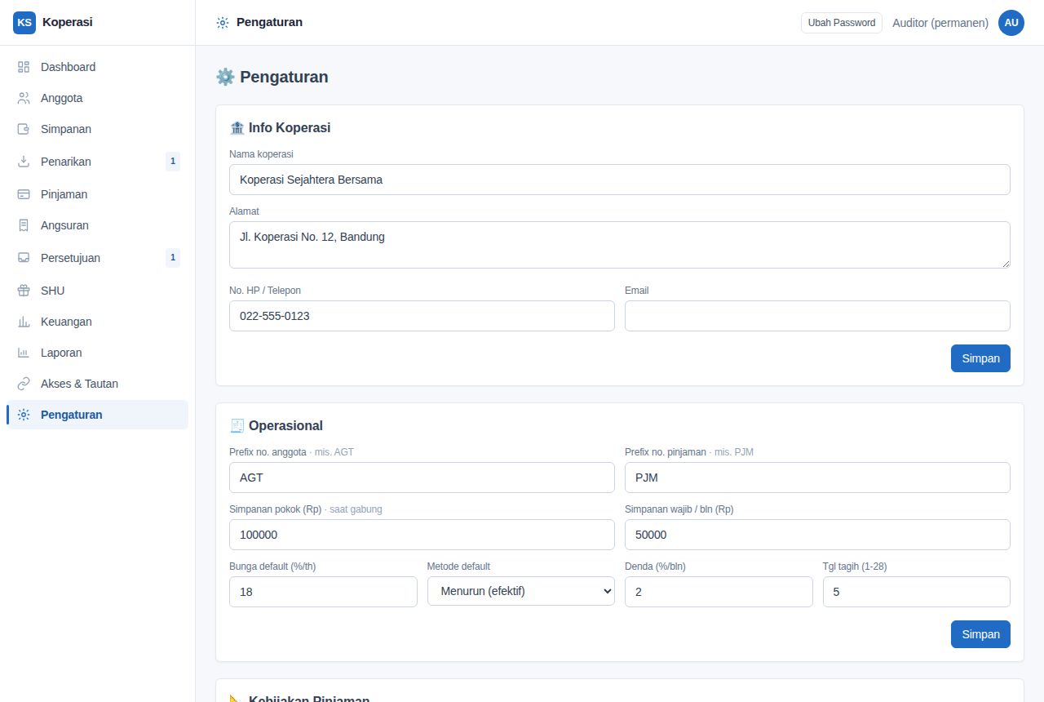Click the KS Koperasi logo
This screenshot has width=1044, height=702.
(24, 23)
